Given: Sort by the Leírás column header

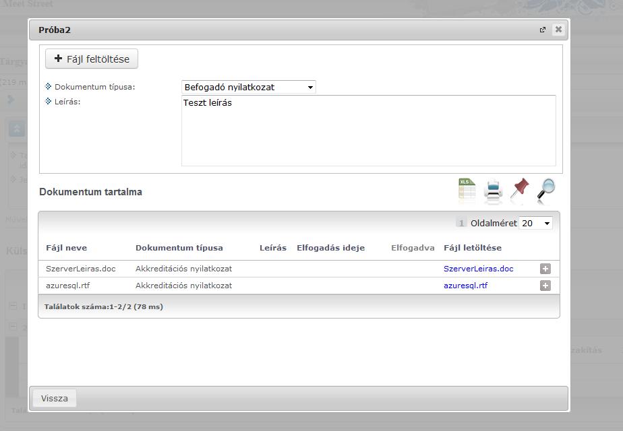Looking at the screenshot, I should coord(273,248).
